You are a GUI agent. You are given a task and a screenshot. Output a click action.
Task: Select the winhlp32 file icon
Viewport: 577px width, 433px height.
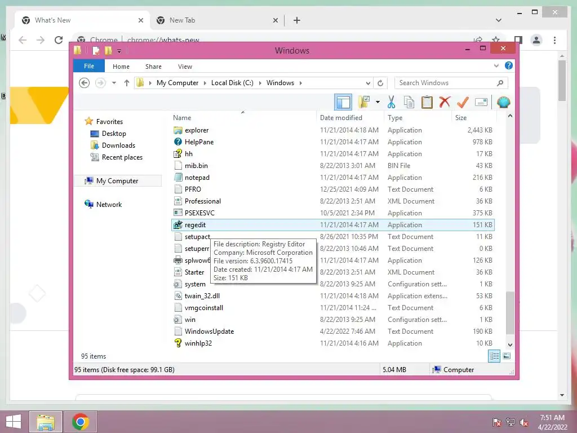177,343
